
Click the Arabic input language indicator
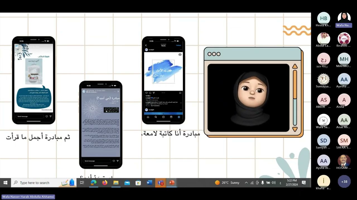[280, 182]
